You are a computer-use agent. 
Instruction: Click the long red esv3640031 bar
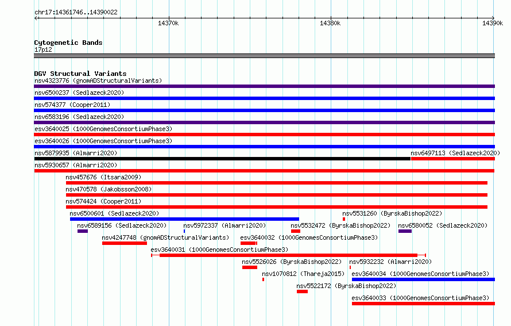coord(288,255)
